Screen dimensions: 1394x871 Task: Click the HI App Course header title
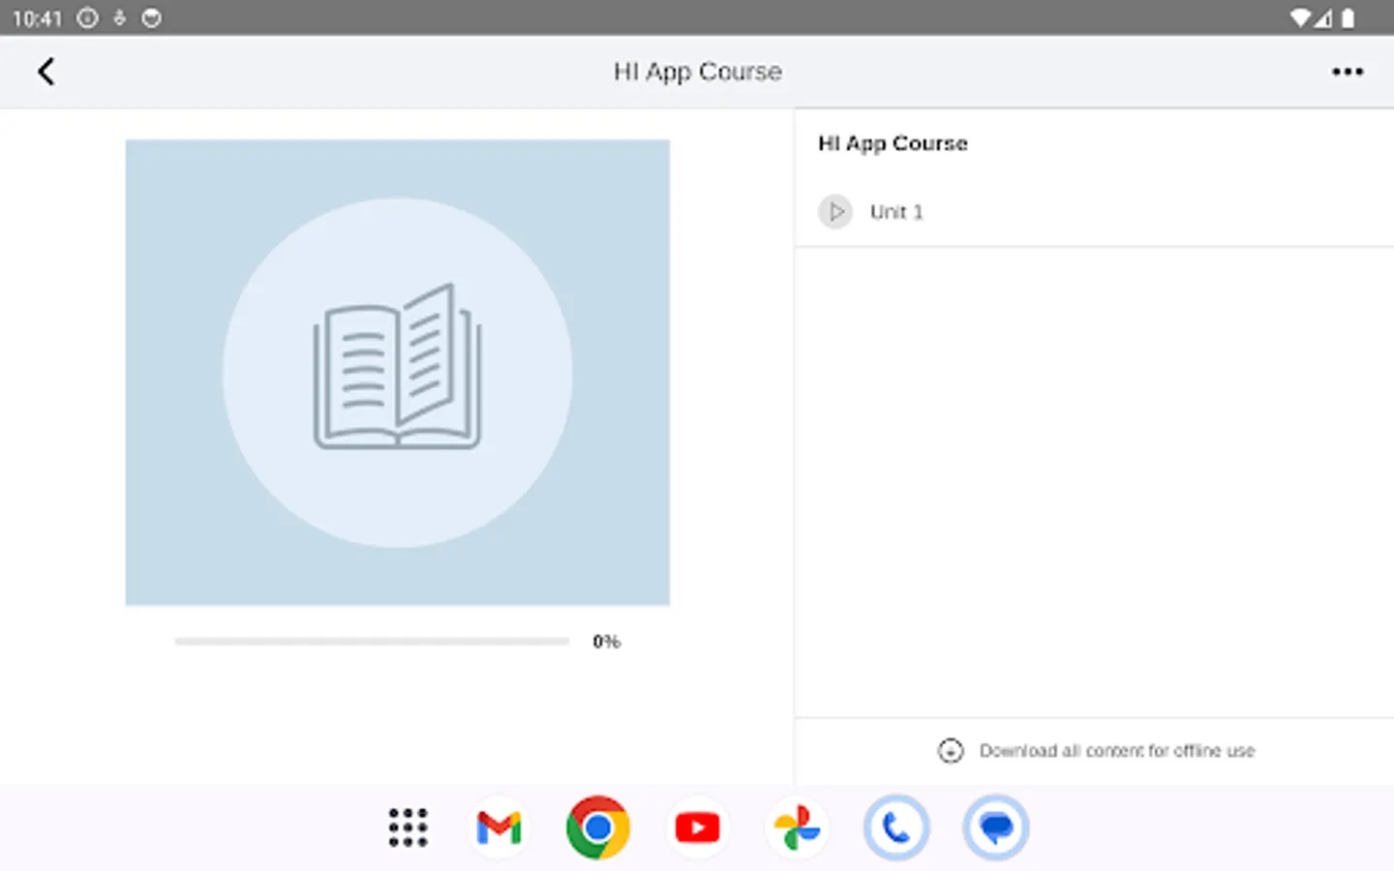coord(697,72)
